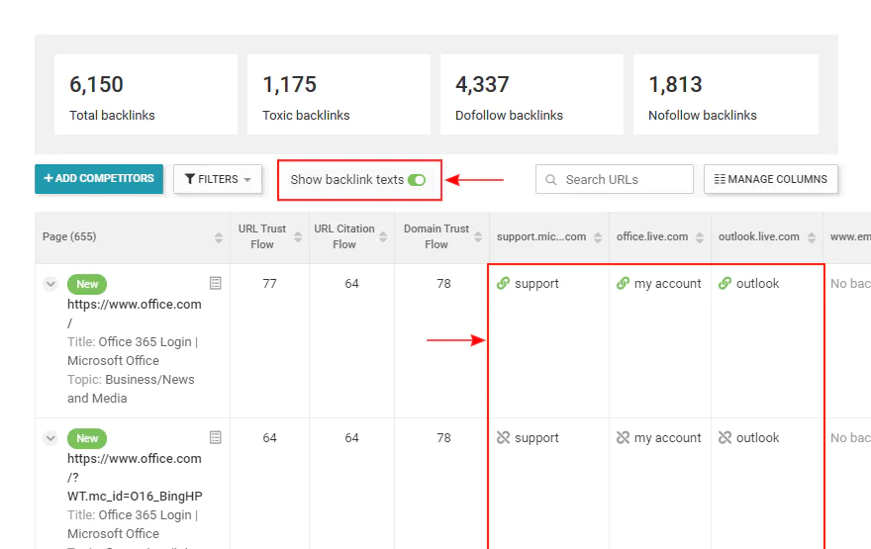The width and height of the screenshot is (871, 549).
Task: Select the 4,337 Dofollow backlinks card
Action: click(532, 94)
